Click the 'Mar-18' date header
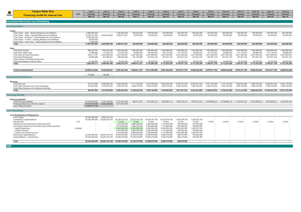The width and height of the screenshot is (301, 212). 91,17
